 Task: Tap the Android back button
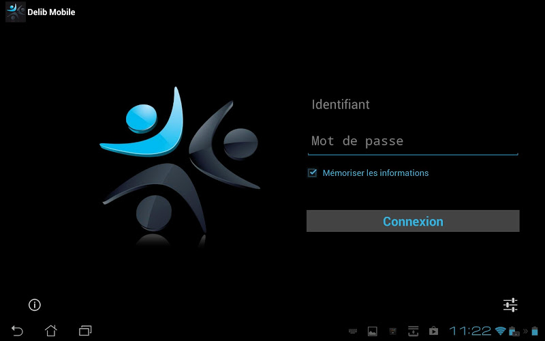pyautogui.click(x=17, y=331)
